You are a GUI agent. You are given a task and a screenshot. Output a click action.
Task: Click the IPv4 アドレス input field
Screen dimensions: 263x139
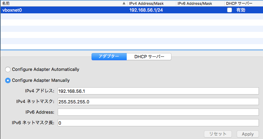pyautogui.click(x=158, y=91)
